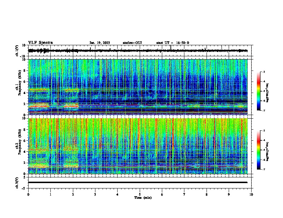This screenshot has width=283, height=218.
Task: Click the 'start UT = 16:50:0' text
Action: pyautogui.click(x=173, y=43)
